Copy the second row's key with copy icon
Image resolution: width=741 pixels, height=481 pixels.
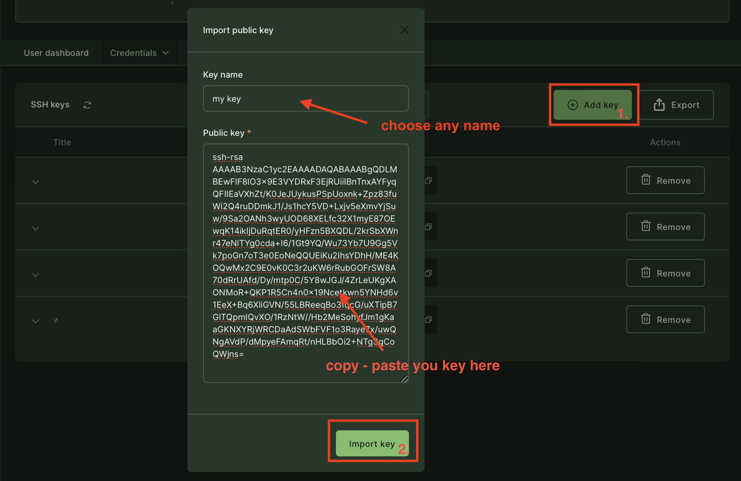coord(428,227)
